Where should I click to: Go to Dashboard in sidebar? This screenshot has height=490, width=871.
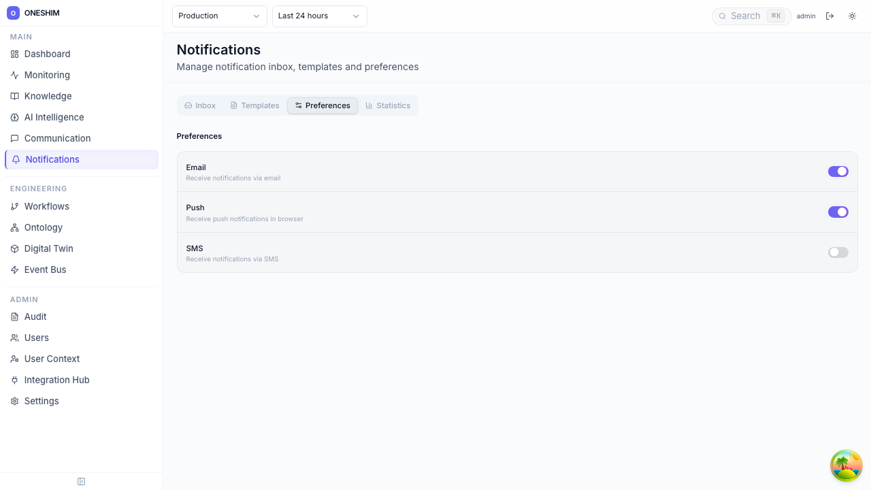point(47,54)
